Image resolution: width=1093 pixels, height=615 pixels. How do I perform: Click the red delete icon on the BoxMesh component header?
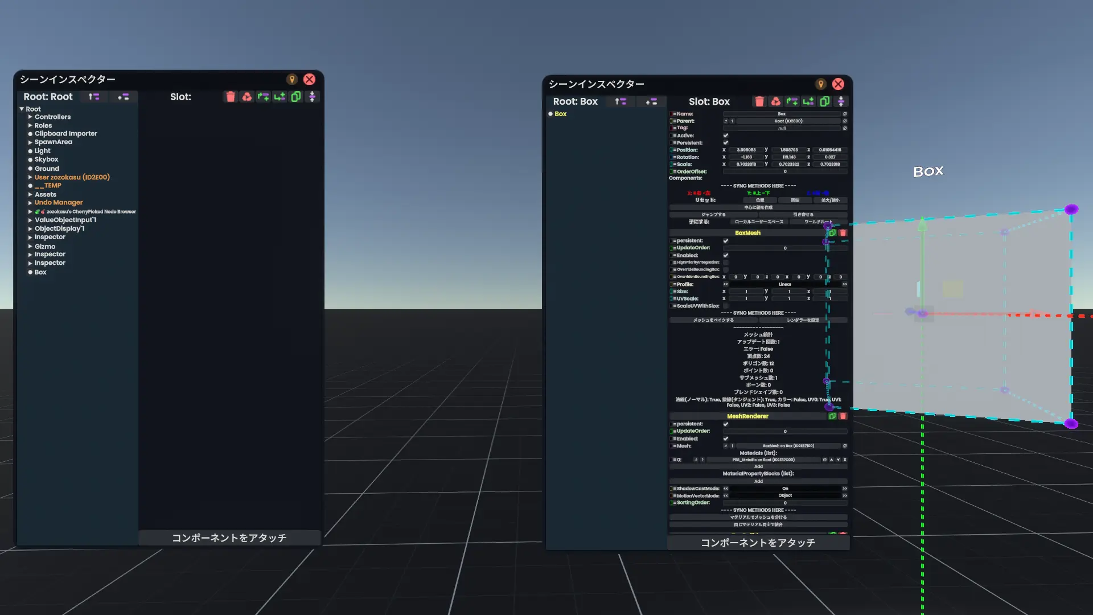[843, 233]
